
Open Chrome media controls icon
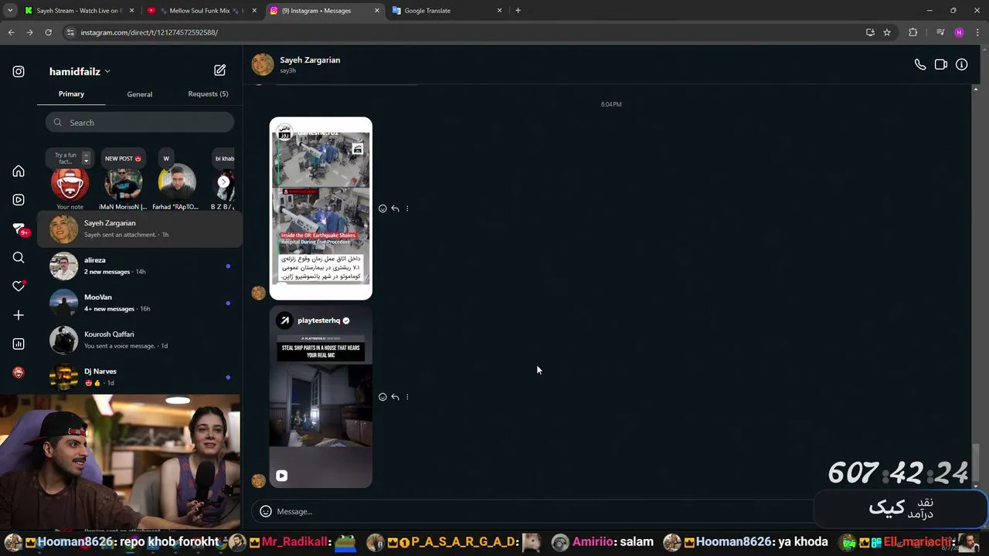point(940,32)
